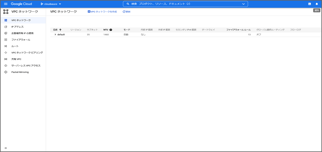The width and height of the screenshot is (322, 152).
Task: Expand the search bar dropdown arrow
Action: 244,4
